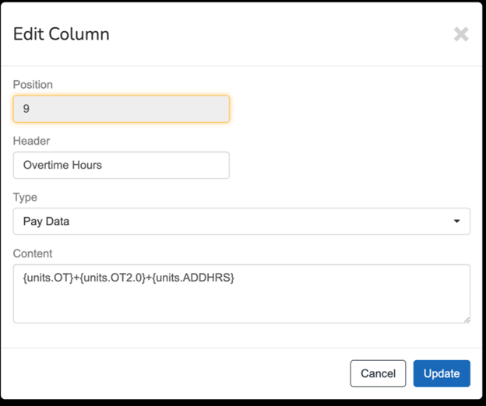This screenshot has height=406, width=486.
Task: Place cursor on {units.ADDHRS} in formula
Action: [195, 278]
